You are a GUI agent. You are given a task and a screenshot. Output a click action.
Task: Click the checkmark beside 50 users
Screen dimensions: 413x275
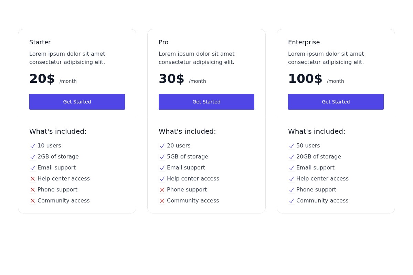292,146
